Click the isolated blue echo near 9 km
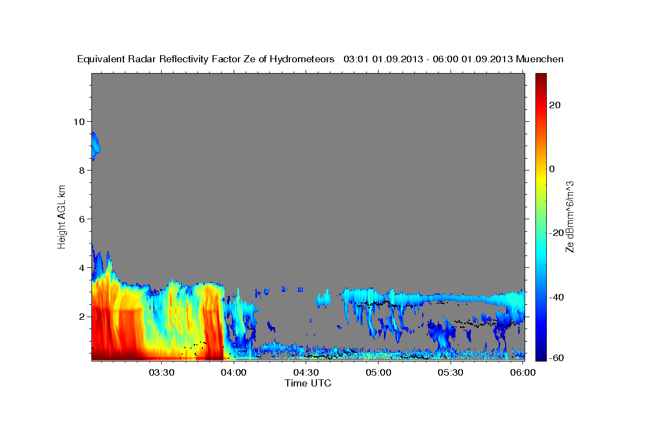 95,146
